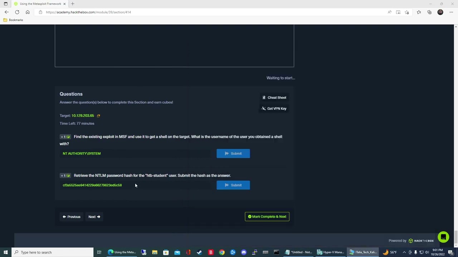This screenshot has height=257, width=458.
Task: Open the volume icon in system tray
Action: pyautogui.click(x=427, y=252)
